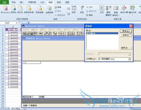The image size is (141, 110).
Task: Select highlighted table entry in the table list
Action: click(x=102, y=33)
